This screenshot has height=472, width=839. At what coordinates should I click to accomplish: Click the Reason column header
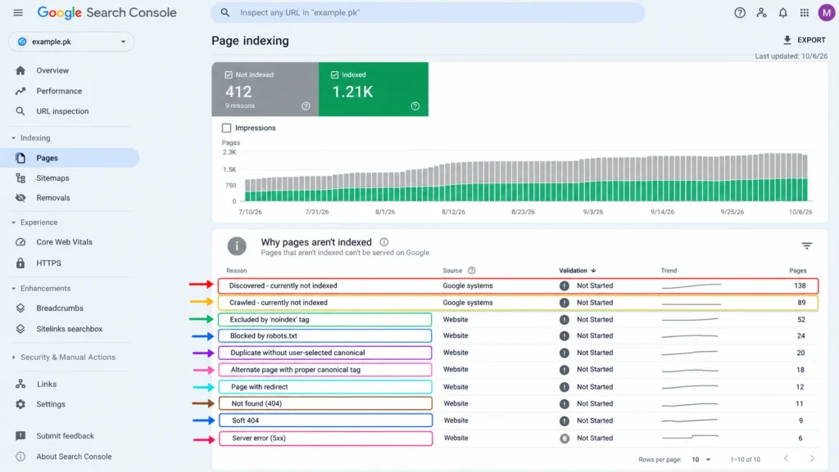[x=237, y=270]
